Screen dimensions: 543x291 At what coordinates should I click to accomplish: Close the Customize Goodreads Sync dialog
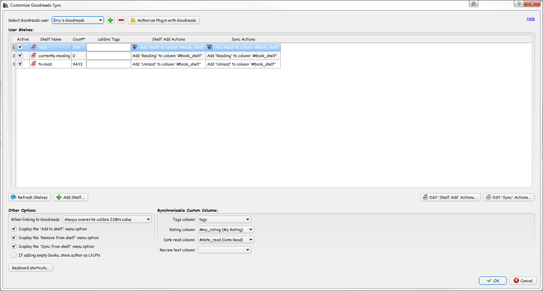[x=532, y=4]
